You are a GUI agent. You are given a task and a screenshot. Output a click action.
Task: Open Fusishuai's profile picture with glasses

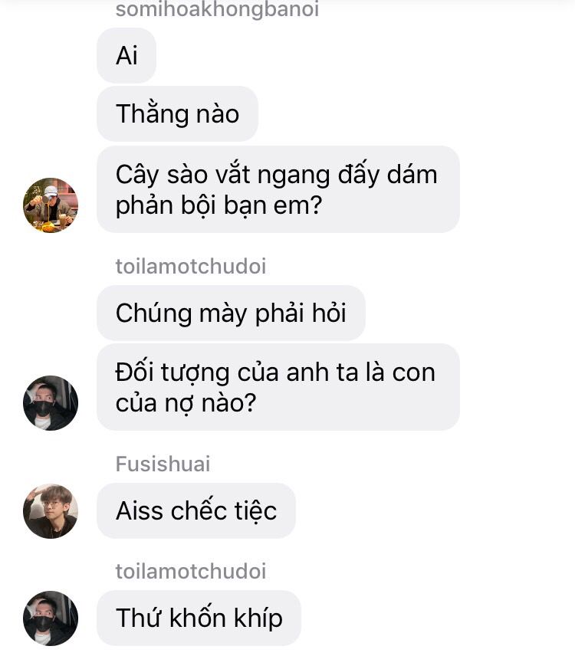click(x=51, y=511)
